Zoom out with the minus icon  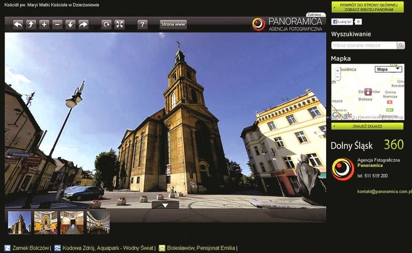(x=57, y=24)
